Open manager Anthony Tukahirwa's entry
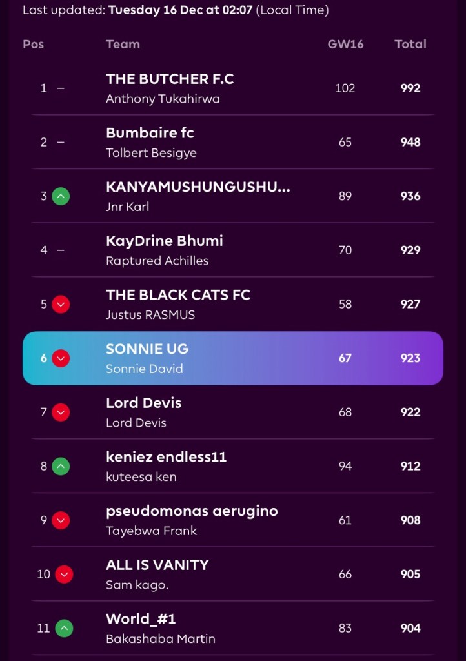 [x=163, y=99]
